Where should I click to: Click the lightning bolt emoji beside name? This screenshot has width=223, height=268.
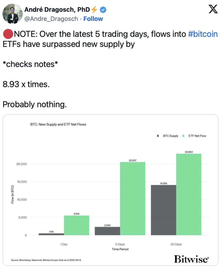pyautogui.click(x=94, y=10)
